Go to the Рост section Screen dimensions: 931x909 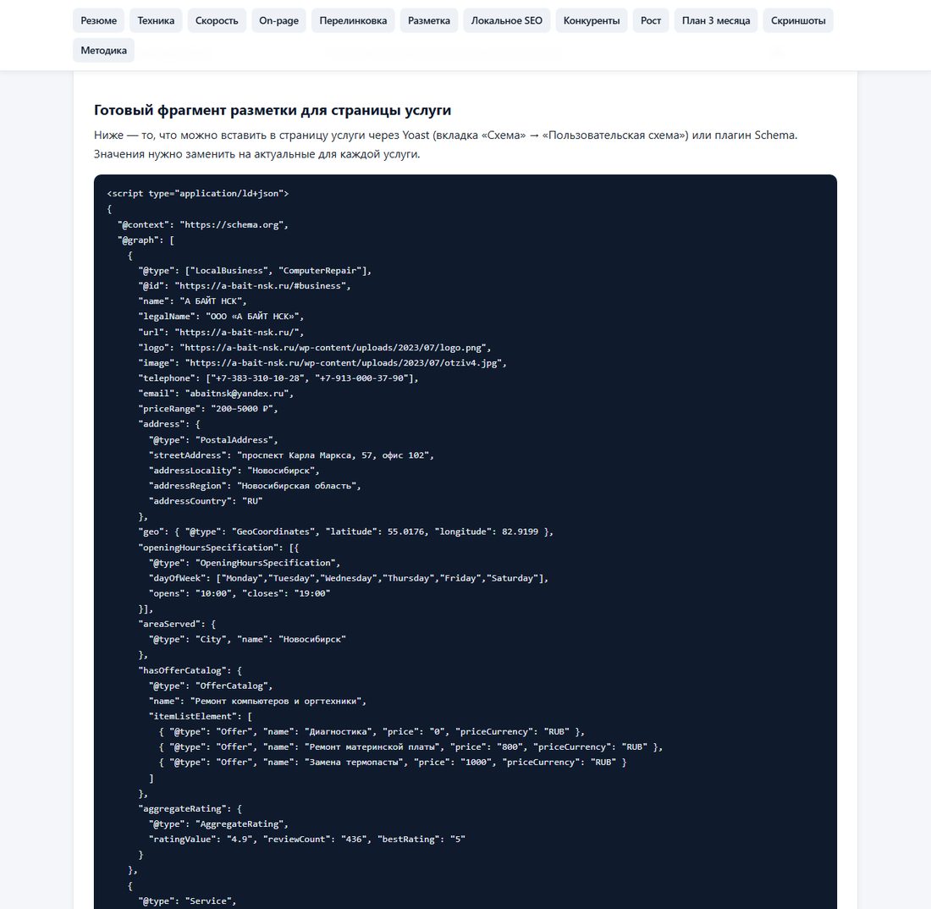tap(651, 21)
